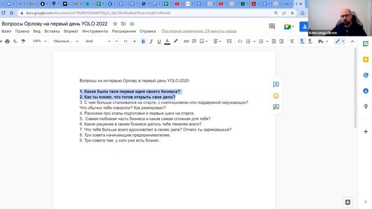Open Google Maps in the side panel

(x=366, y=107)
